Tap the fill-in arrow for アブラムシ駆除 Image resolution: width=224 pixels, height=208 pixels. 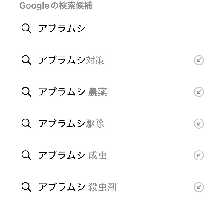coord(199,124)
